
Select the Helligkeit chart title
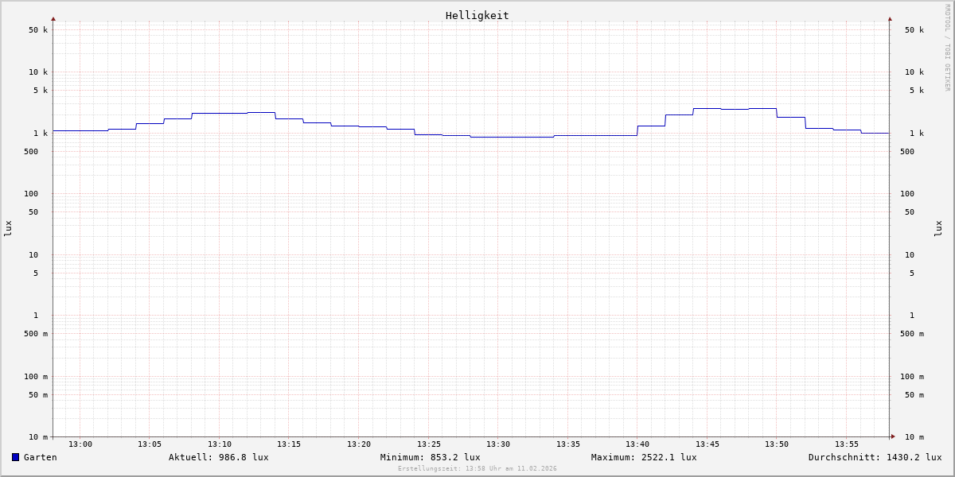[477, 15]
